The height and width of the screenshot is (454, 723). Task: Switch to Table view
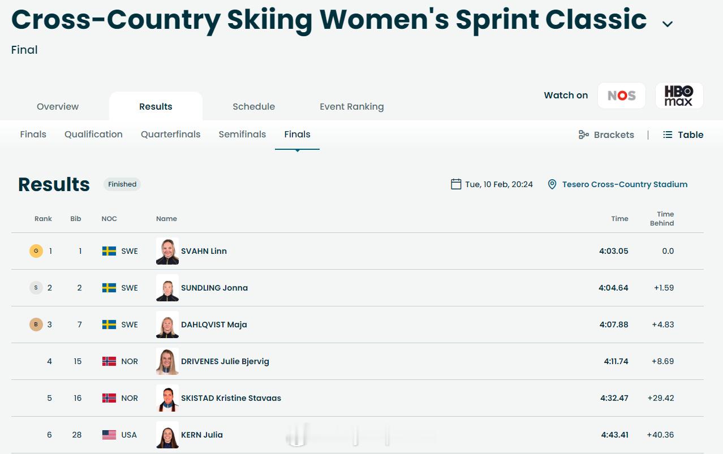683,135
